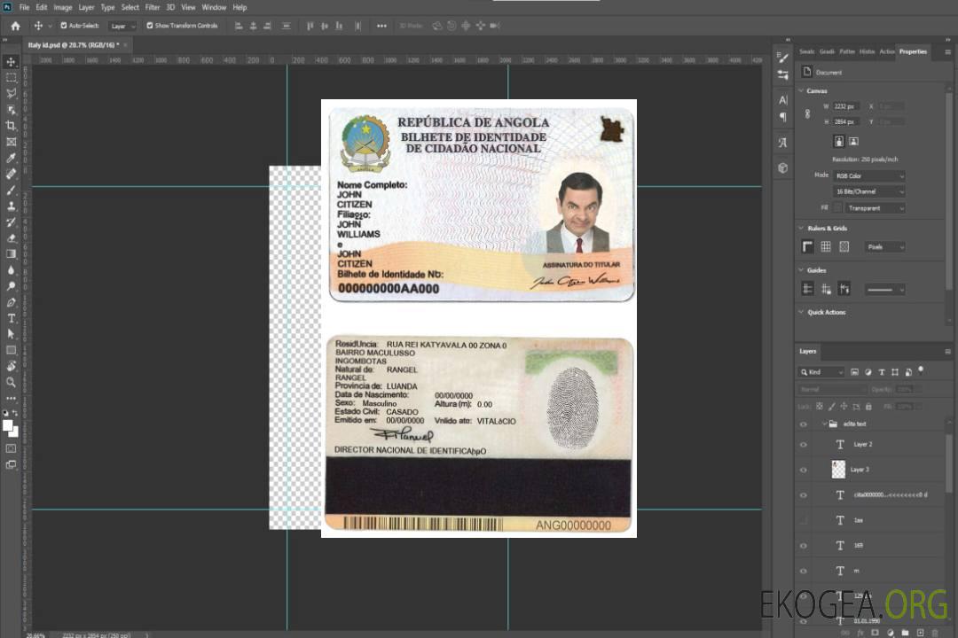This screenshot has width=958, height=638.
Task: Open the Pixels ruler units dropdown
Action: point(884,247)
